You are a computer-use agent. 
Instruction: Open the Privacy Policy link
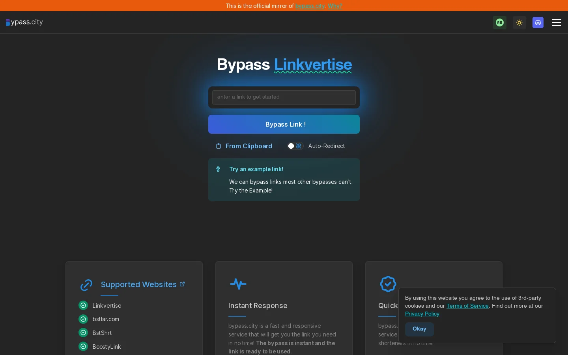pyautogui.click(x=422, y=314)
